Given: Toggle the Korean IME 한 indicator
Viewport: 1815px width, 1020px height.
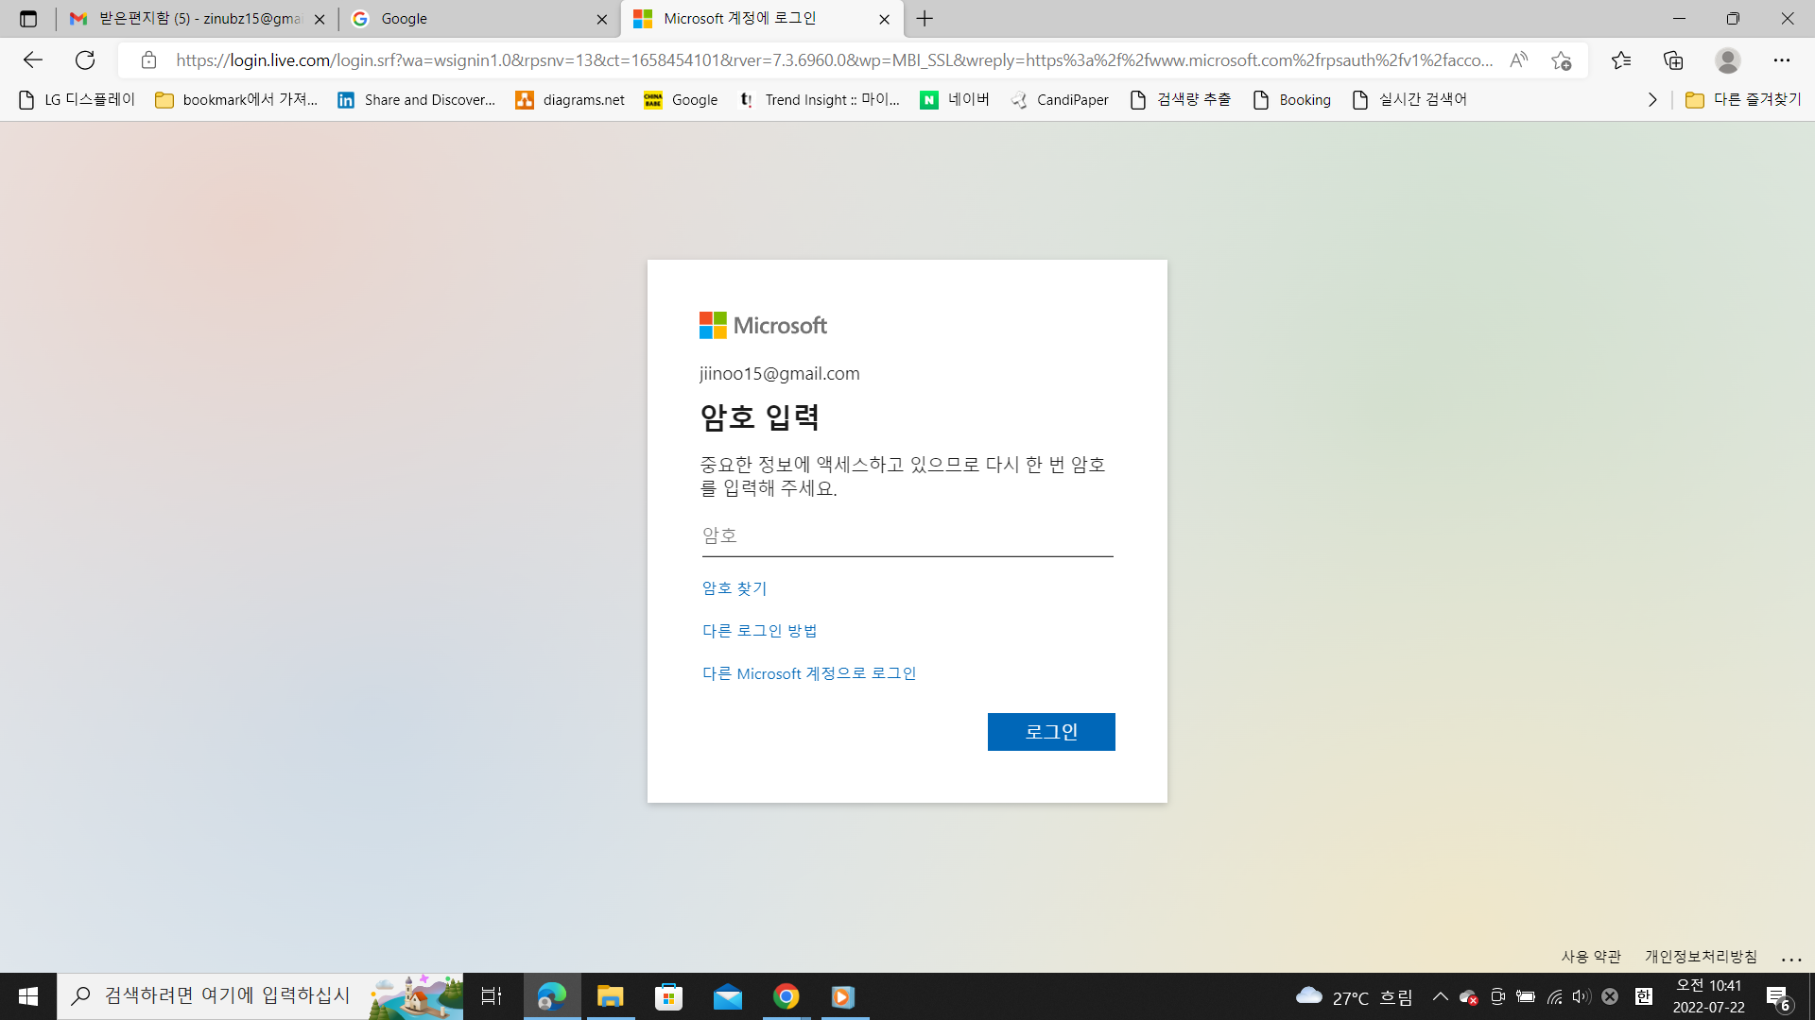Looking at the screenshot, I should tap(1644, 996).
